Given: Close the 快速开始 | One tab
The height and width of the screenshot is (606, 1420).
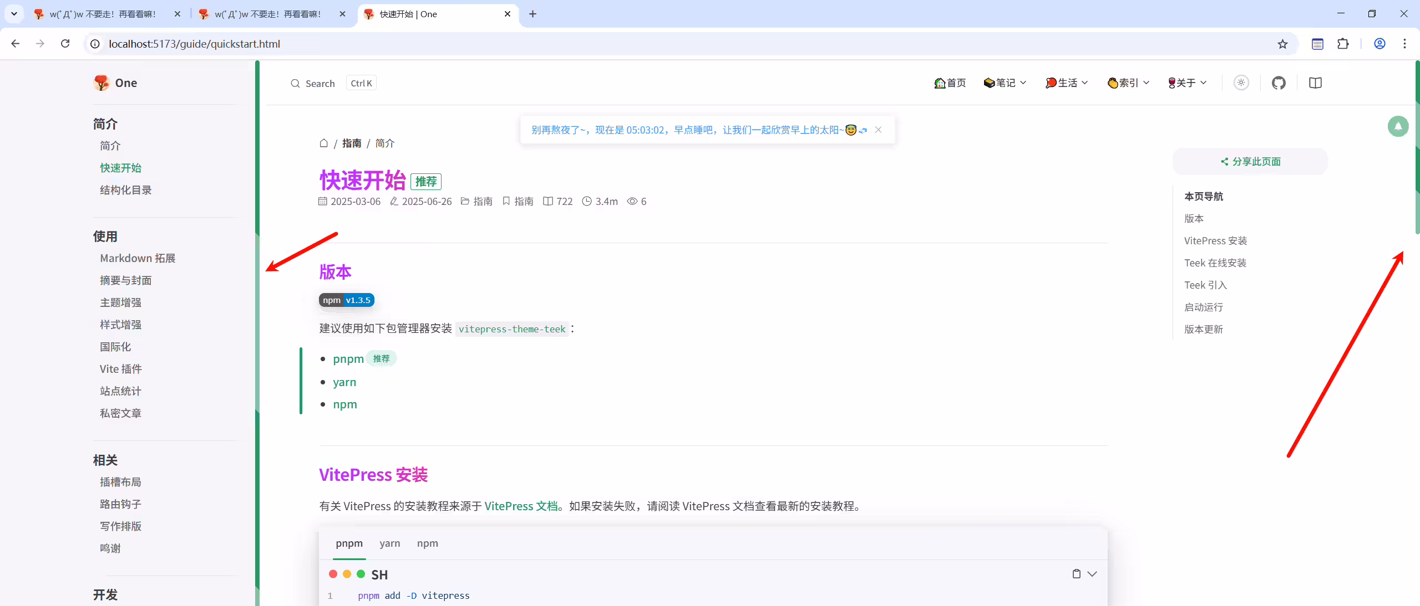Looking at the screenshot, I should click(x=507, y=14).
